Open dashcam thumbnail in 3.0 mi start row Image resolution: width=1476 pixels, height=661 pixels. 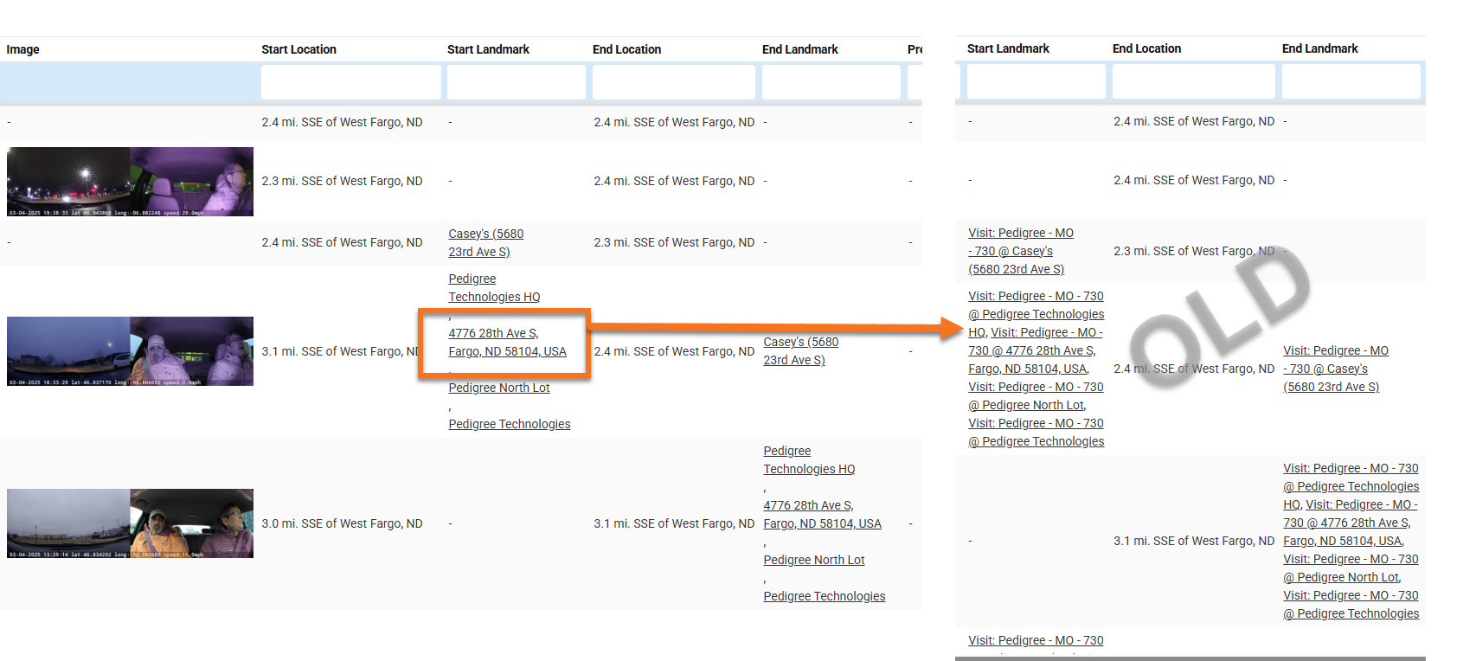click(130, 523)
